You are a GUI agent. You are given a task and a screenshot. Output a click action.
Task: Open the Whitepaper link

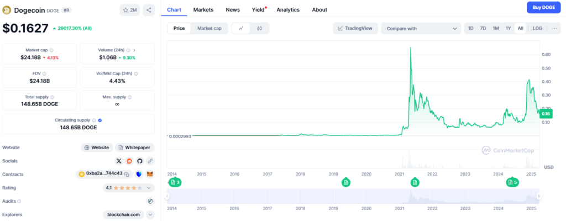[135, 148]
